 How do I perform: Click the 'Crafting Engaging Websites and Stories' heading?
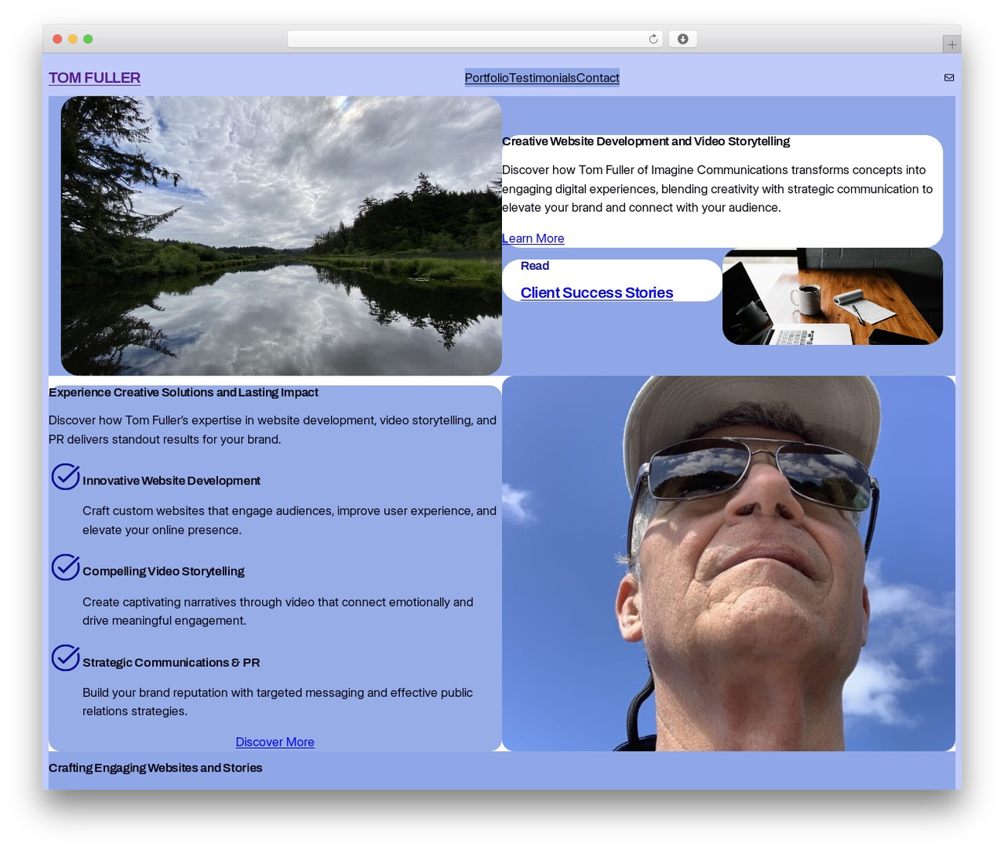pos(155,768)
